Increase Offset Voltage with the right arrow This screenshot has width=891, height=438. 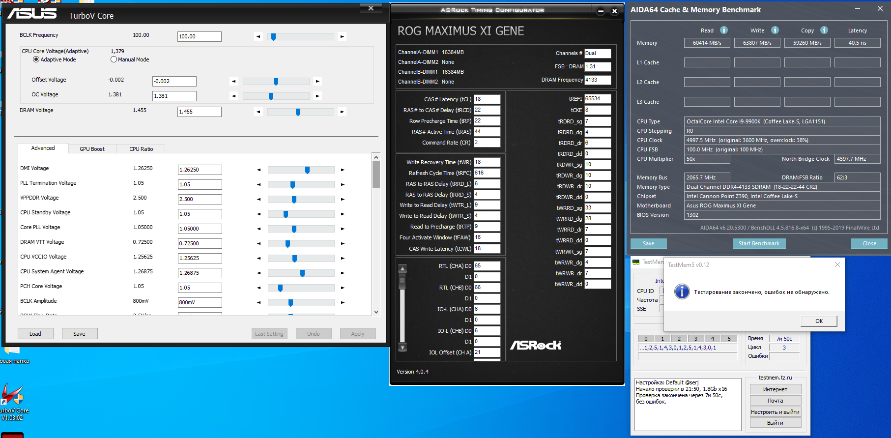pos(317,81)
